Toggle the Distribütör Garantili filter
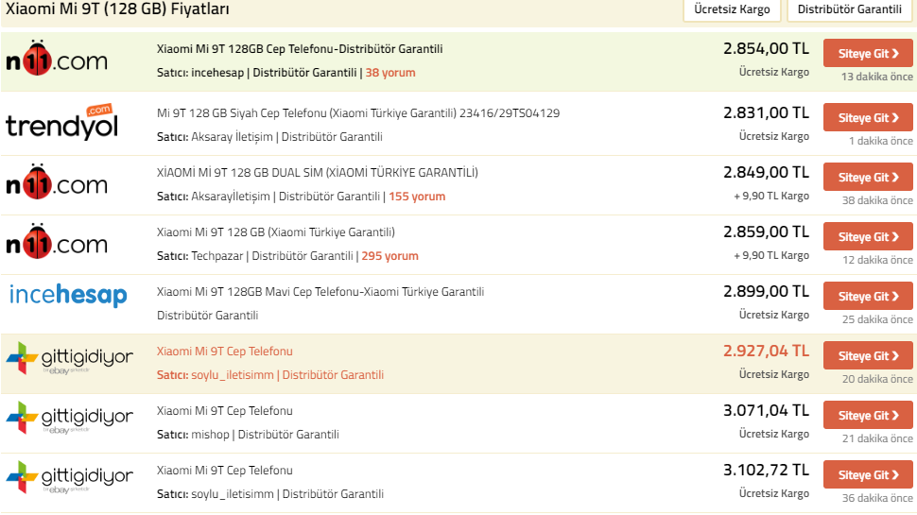The image size is (917, 515). click(849, 10)
